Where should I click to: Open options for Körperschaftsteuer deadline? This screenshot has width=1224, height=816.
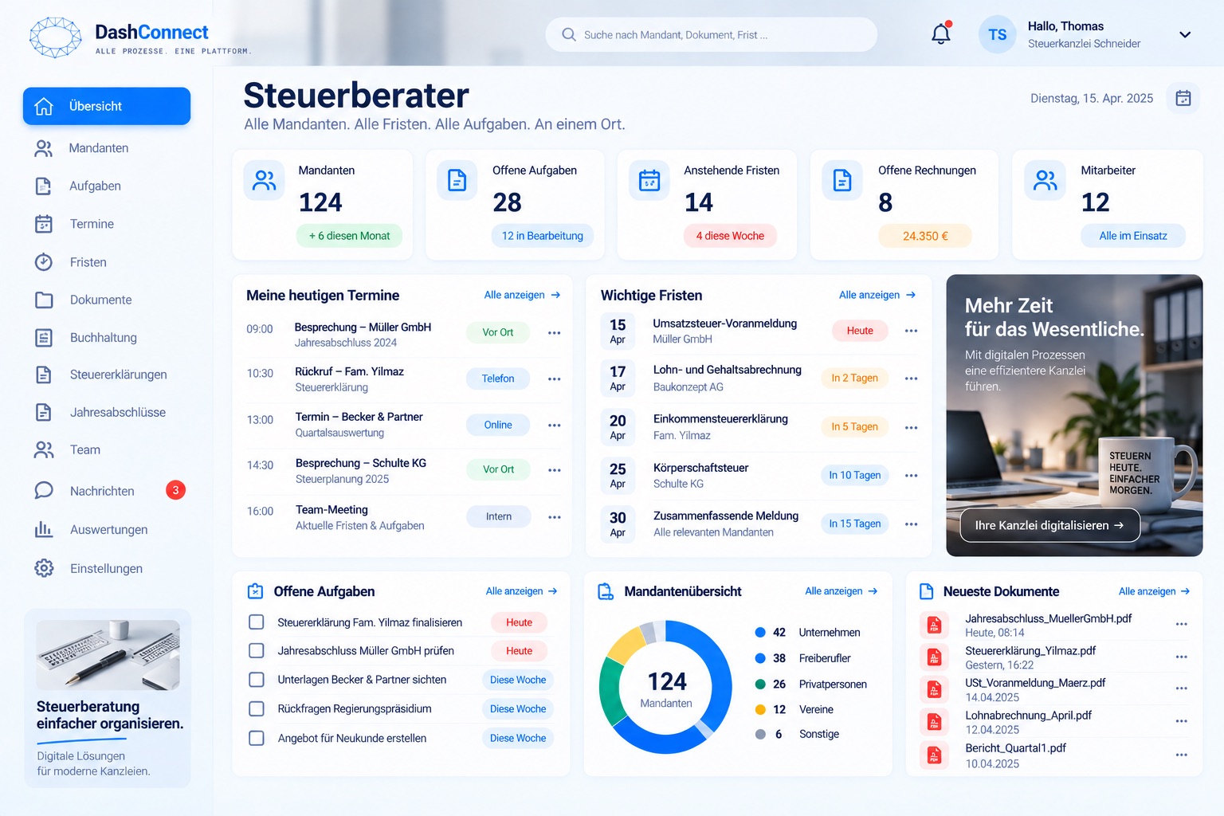click(911, 476)
